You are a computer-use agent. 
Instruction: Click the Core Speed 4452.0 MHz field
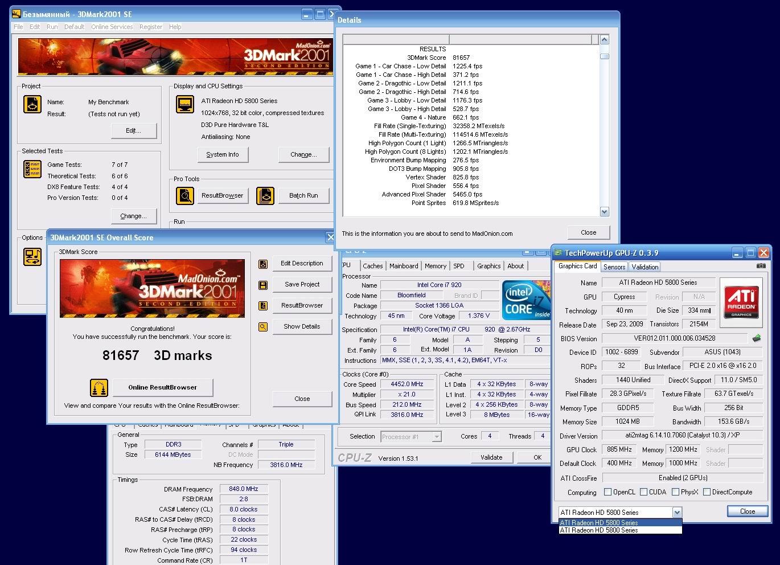[x=407, y=384]
